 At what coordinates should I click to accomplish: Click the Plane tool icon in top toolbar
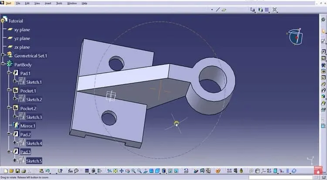(x=224, y=10)
